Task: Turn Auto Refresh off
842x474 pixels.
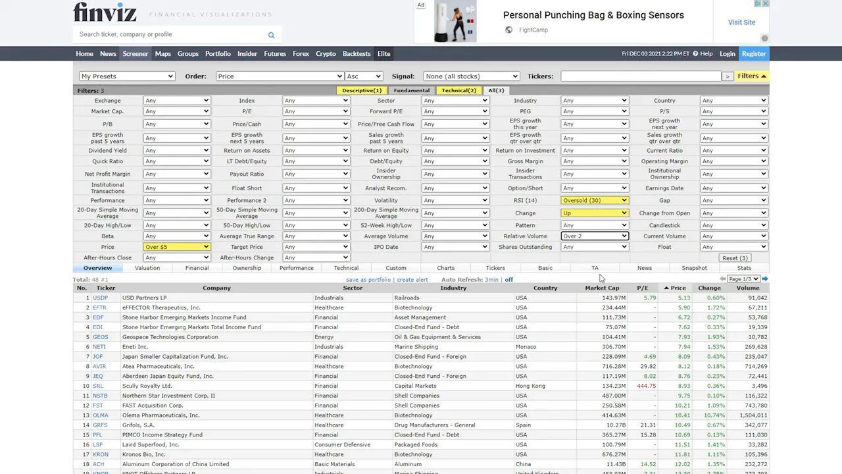Action: click(508, 279)
